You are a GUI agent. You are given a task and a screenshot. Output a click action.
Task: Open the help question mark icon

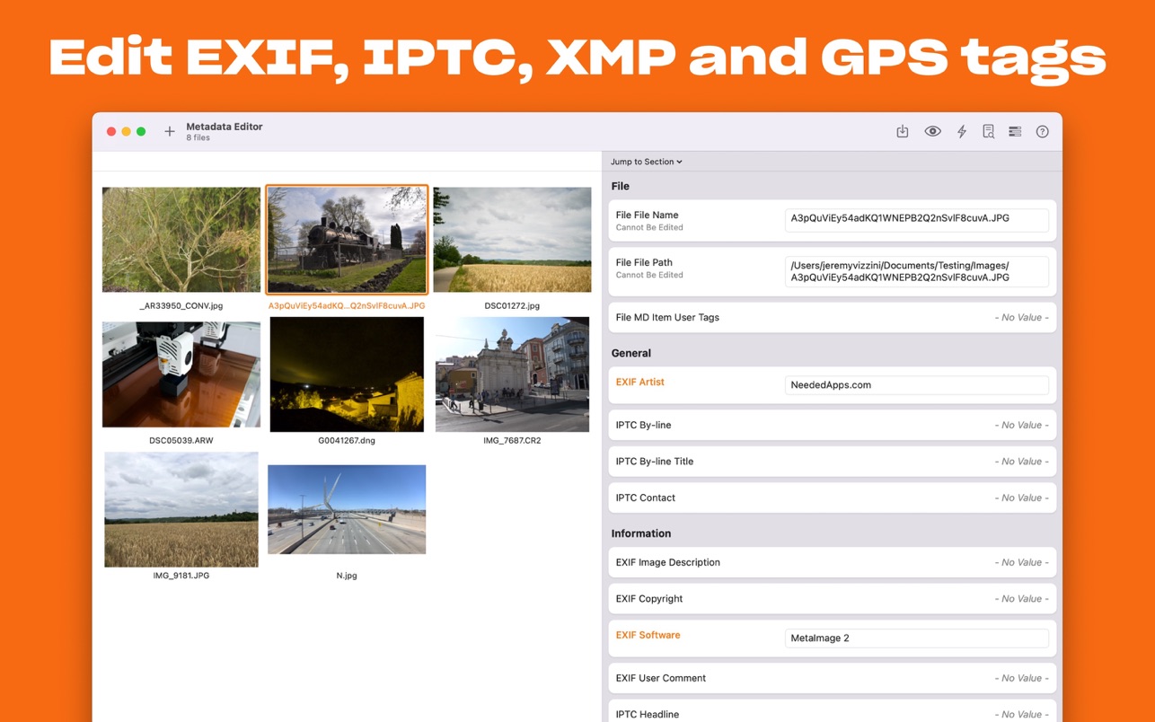point(1042,132)
